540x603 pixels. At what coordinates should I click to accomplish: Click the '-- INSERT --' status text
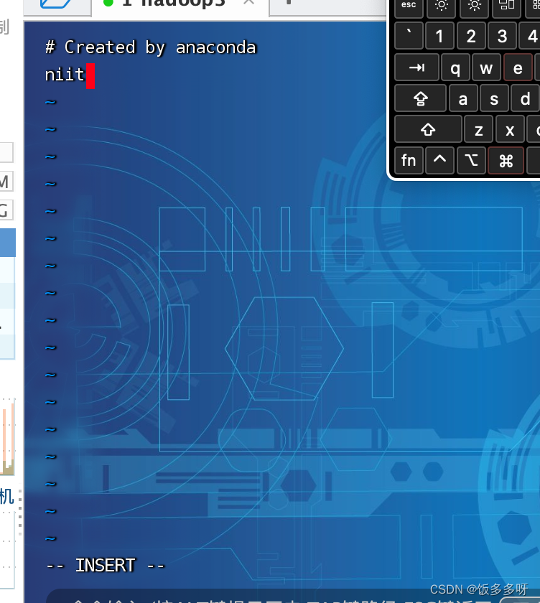(105, 566)
